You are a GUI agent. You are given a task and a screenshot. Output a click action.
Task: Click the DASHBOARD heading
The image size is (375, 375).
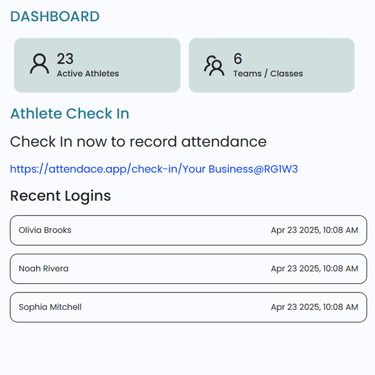[x=55, y=17]
